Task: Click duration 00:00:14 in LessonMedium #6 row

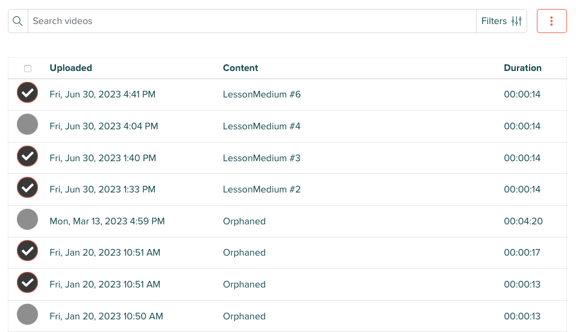Action: (522, 94)
